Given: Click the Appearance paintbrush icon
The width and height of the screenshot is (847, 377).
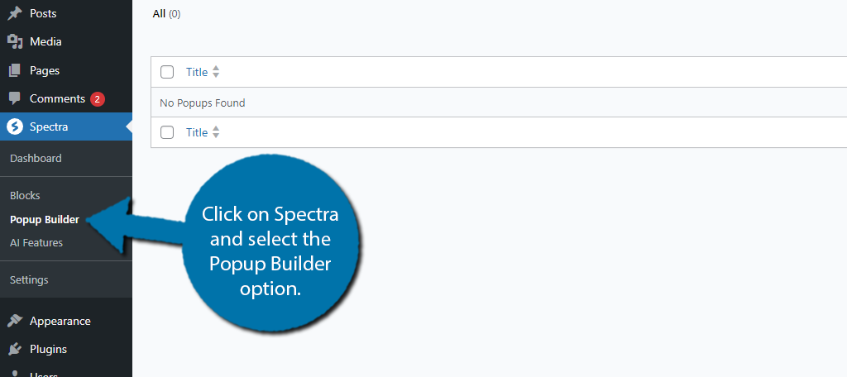Looking at the screenshot, I should (15, 321).
